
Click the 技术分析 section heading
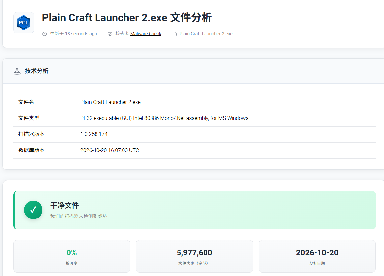coord(37,71)
